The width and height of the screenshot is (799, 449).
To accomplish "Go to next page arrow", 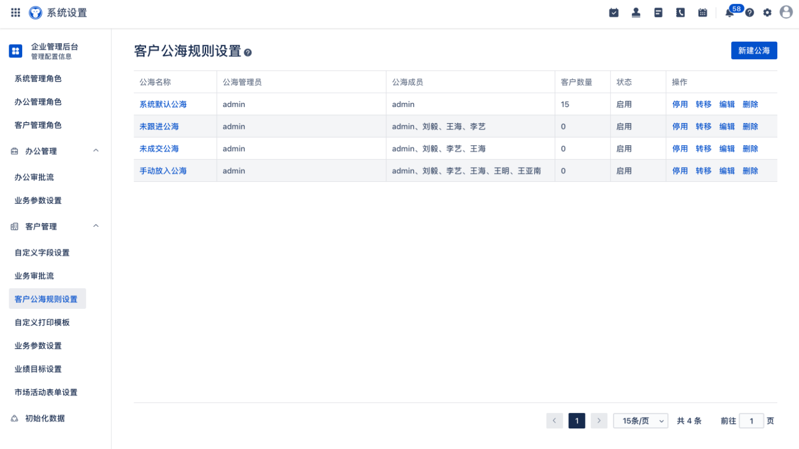I will point(599,421).
